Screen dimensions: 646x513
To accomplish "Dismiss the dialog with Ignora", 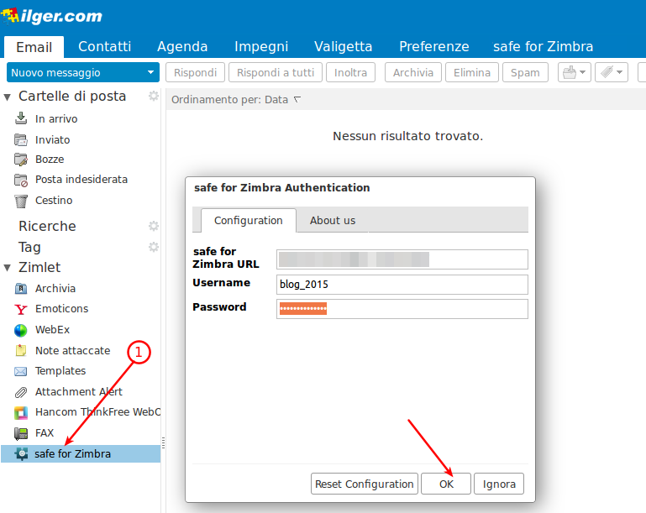I will pos(499,484).
